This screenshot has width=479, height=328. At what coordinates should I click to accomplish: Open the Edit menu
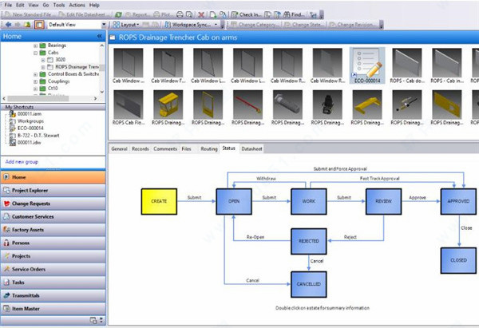(20, 5)
